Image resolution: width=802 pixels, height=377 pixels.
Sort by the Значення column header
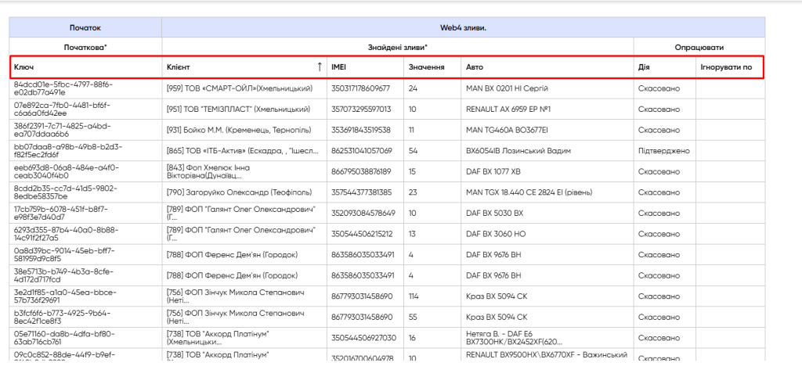[426, 67]
